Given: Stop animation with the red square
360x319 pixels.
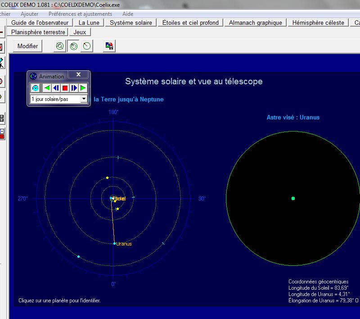Looking at the screenshot, I should (x=65, y=88).
